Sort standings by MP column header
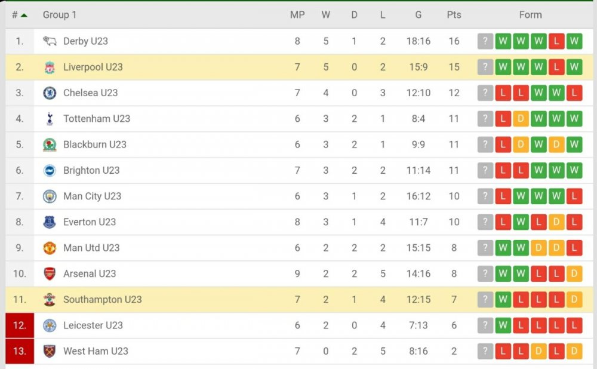 pos(297,15)
